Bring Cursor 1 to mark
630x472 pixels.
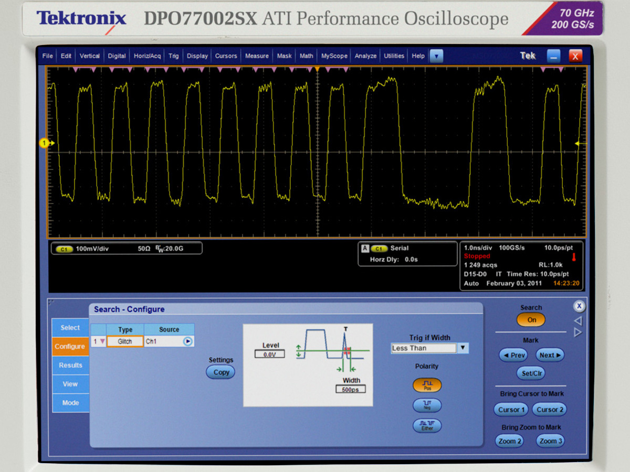(x=510, y=410)
